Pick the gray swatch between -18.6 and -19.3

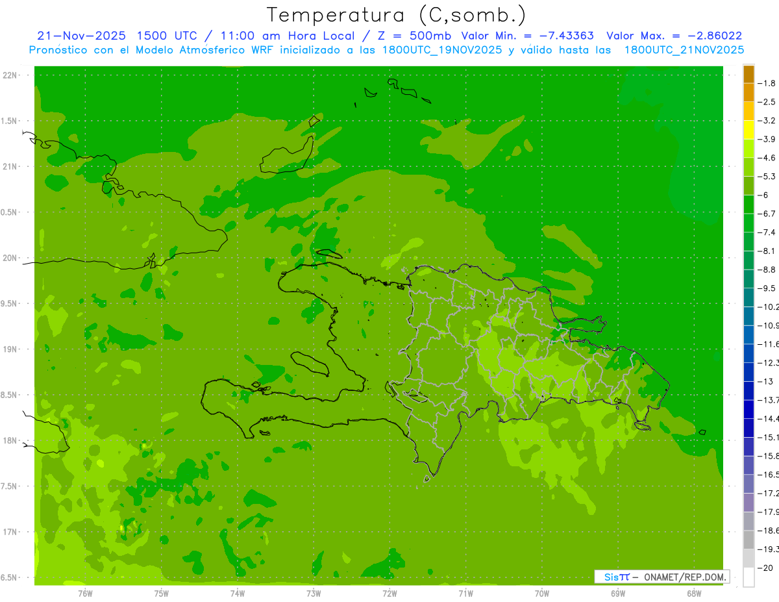748,540
